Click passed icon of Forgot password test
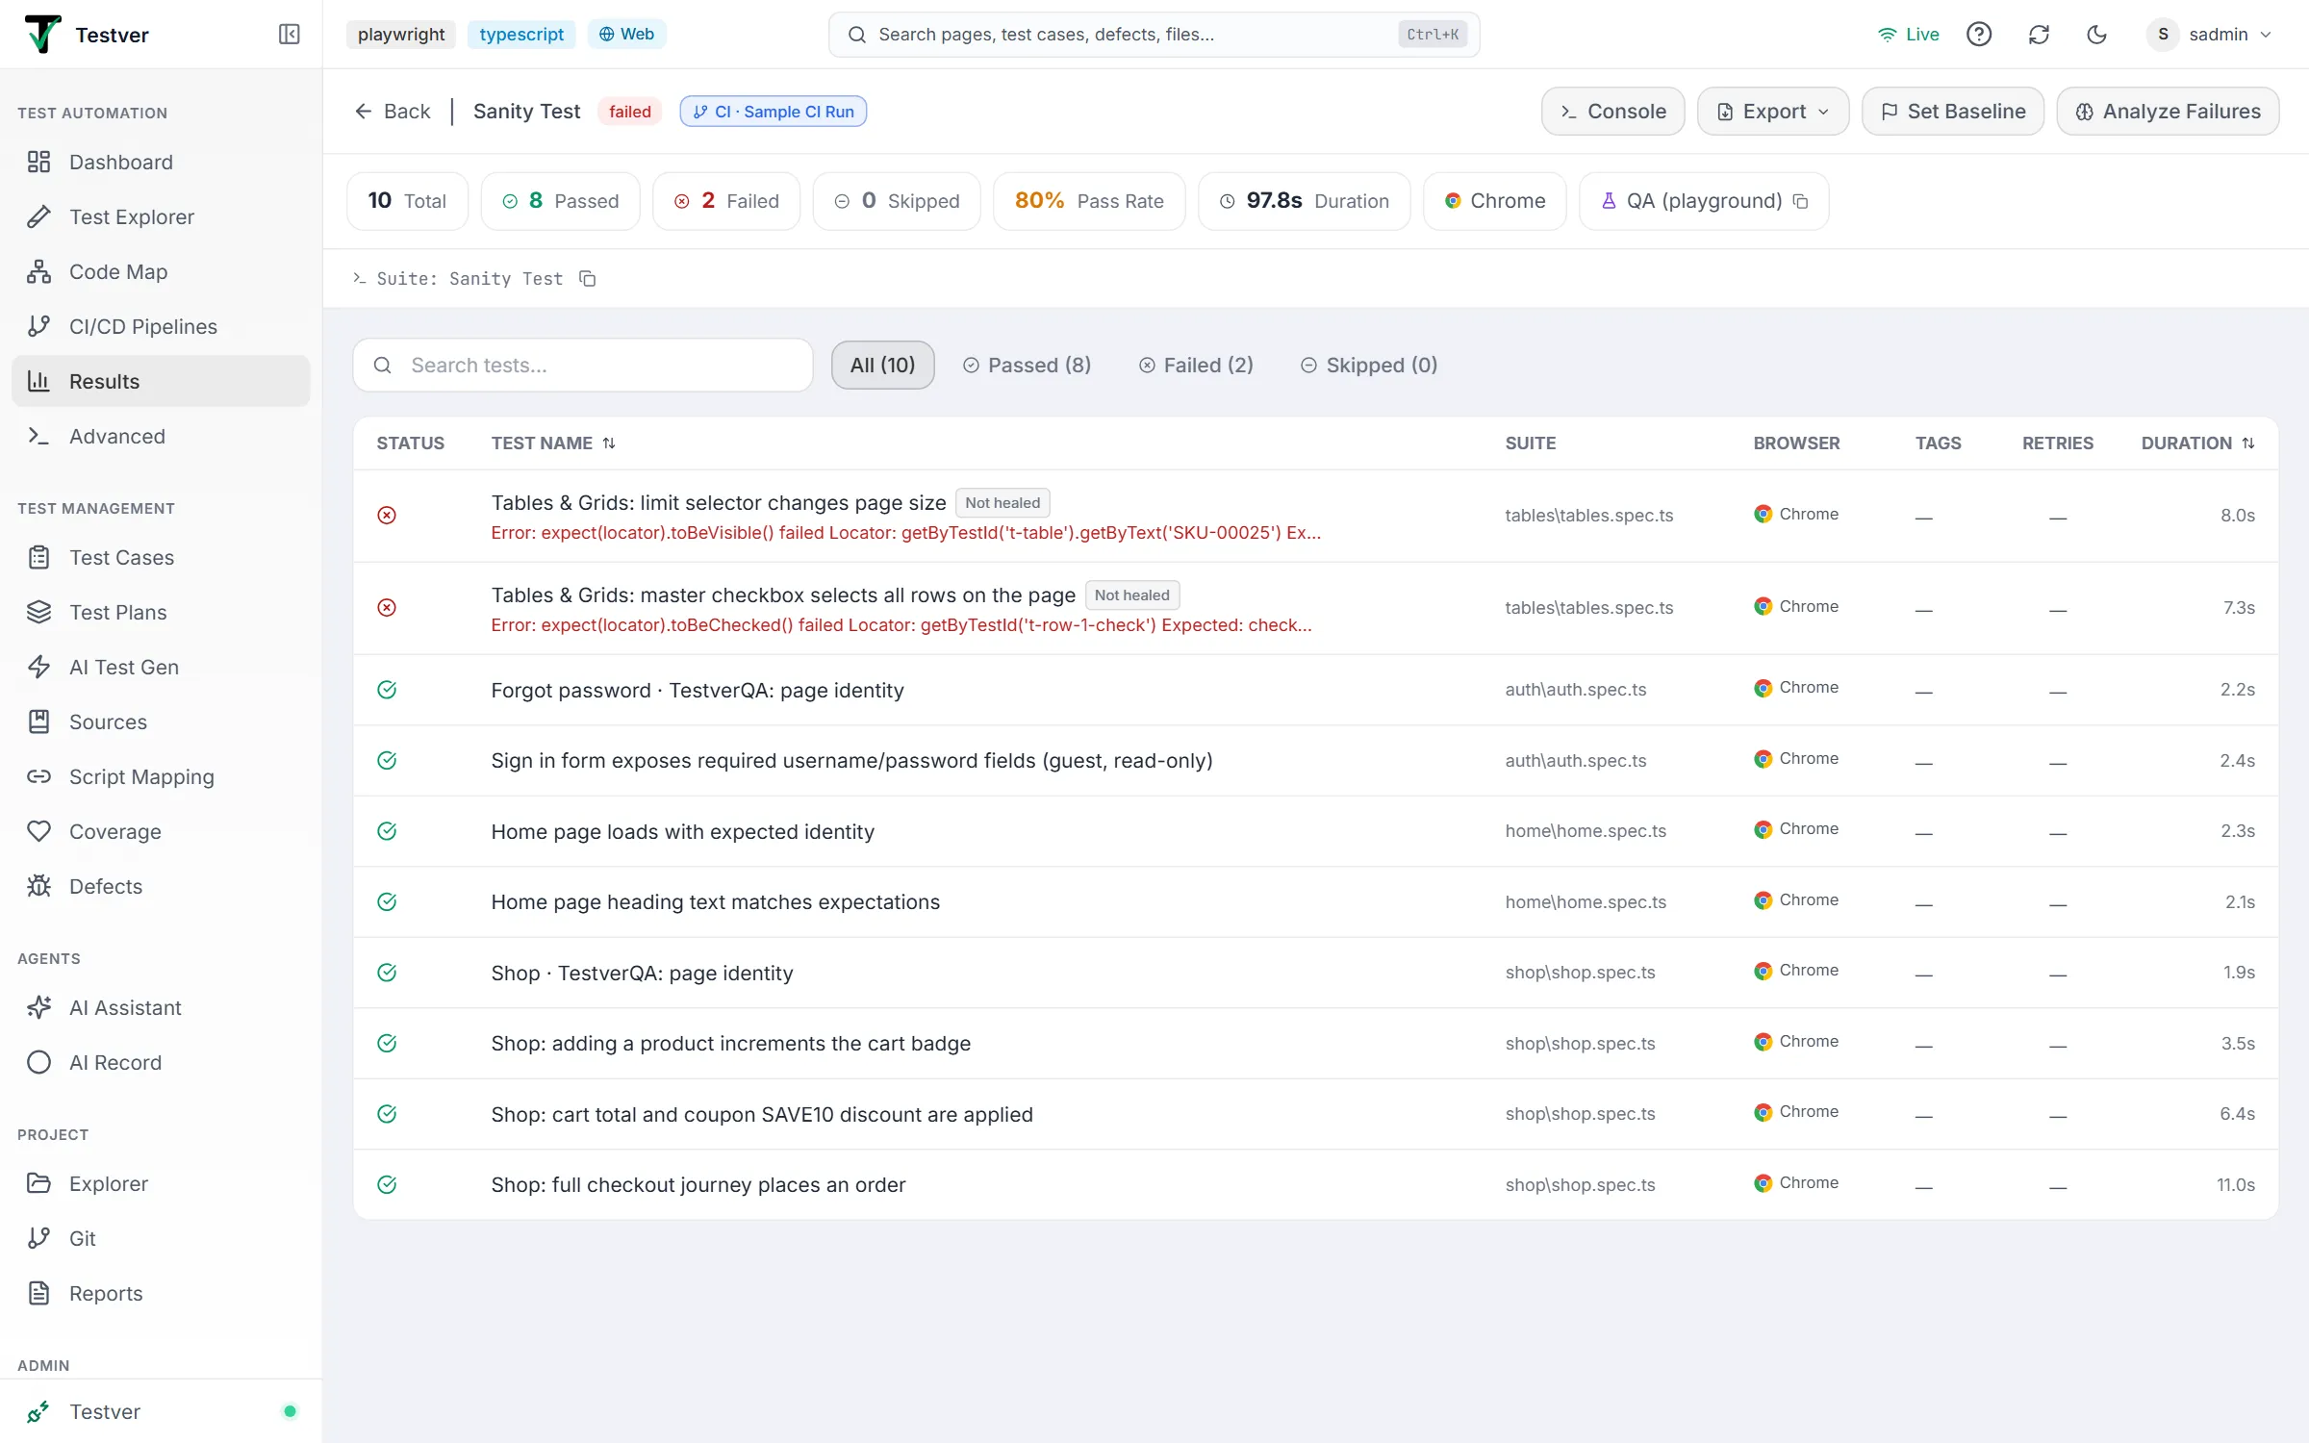This screenshot has height=1443, width=2309. point(387,690)
